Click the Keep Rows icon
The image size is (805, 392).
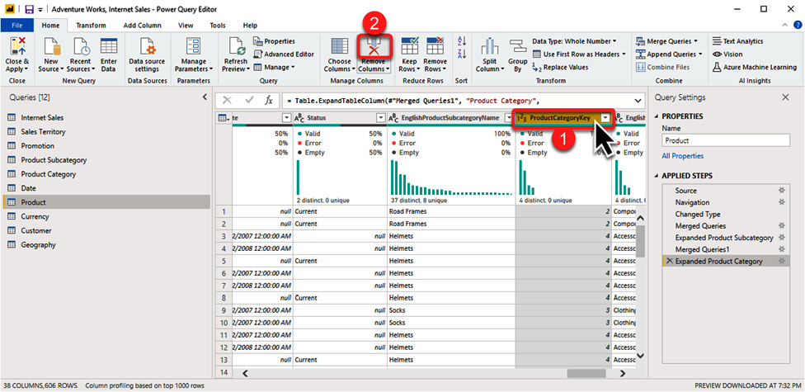point(410,47)
